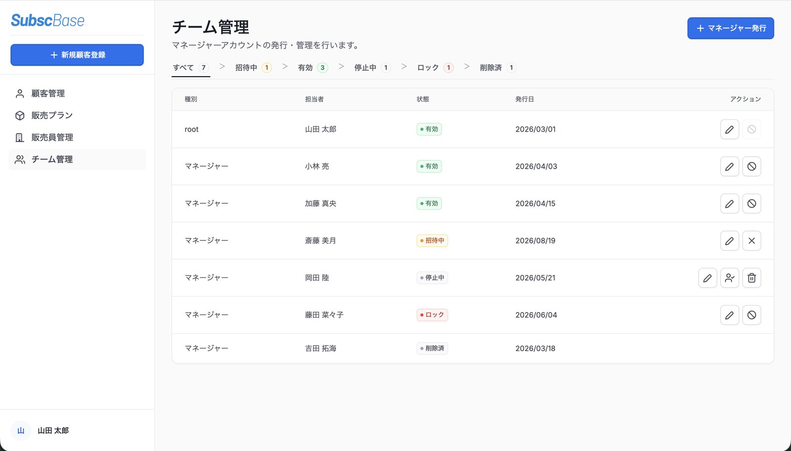Show the すべて tab
The image size is (791, 451).
[191, 68]
